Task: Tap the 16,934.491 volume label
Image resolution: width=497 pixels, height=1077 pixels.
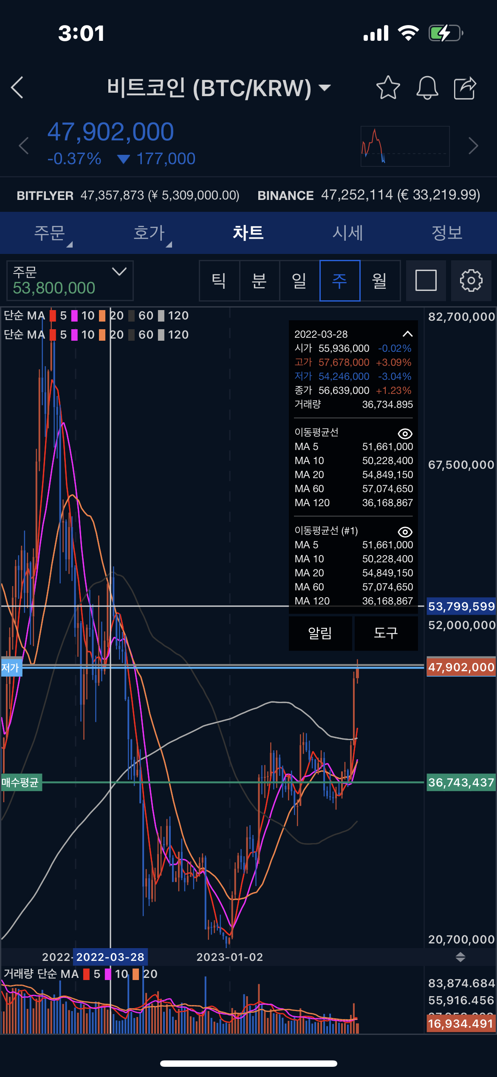Action: point(461,1023)
